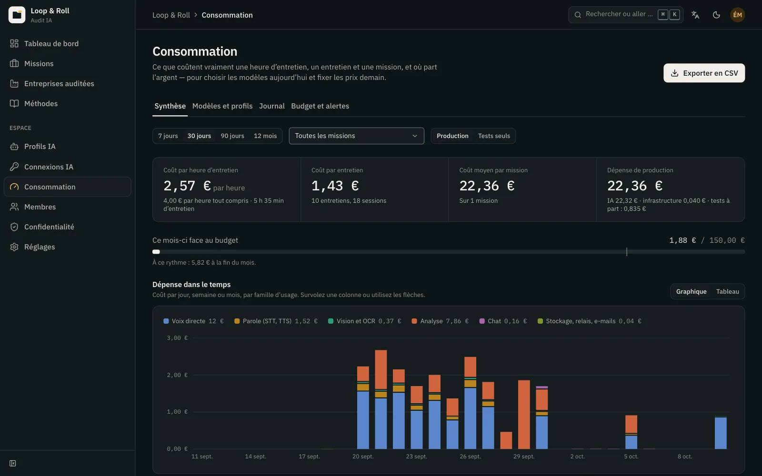Select the 12 mois period
Viewport: 762px width, 476px height.
point(265,136)
